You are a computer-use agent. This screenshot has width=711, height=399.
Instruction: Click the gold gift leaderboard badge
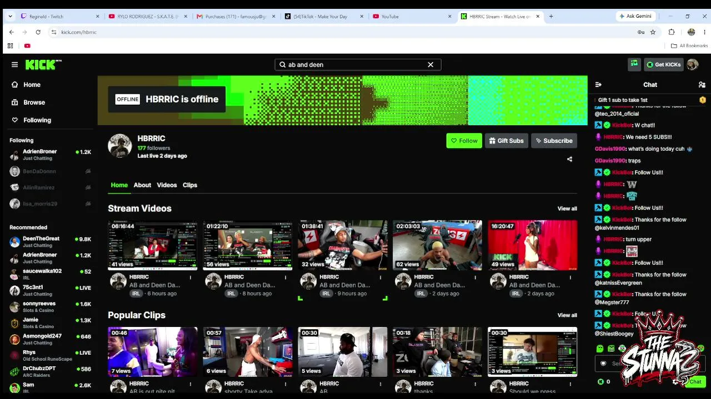click(703, 100)
